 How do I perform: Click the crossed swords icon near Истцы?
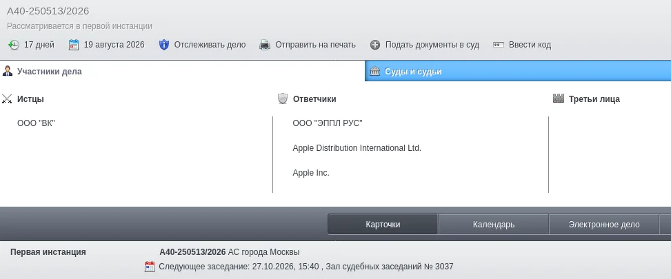click(7, 99)
